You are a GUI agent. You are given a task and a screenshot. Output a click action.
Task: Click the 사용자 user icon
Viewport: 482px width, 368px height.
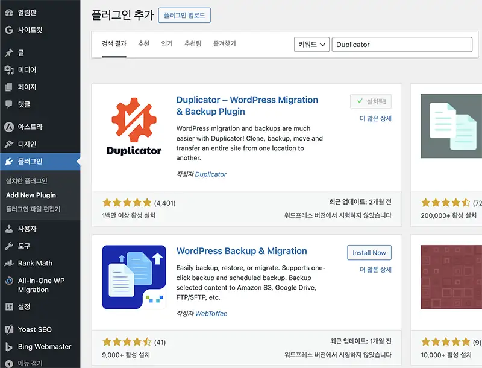(x=9, y=229)
